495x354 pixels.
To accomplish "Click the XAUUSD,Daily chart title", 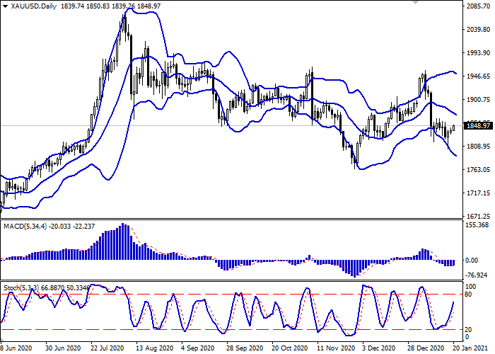I will [33, 6].
